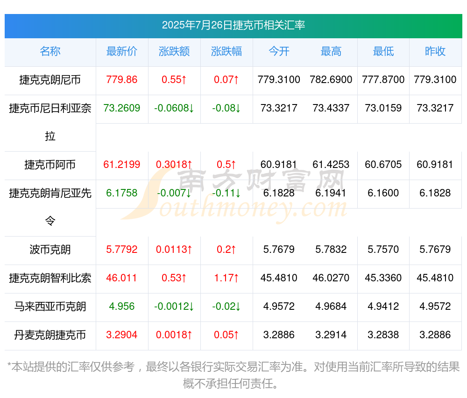Click highest value 6.1941
Screen dimensions: 467x398
(x=331, y=193)
